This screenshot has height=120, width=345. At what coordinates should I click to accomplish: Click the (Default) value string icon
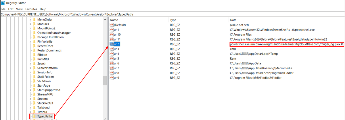(112, 25)
